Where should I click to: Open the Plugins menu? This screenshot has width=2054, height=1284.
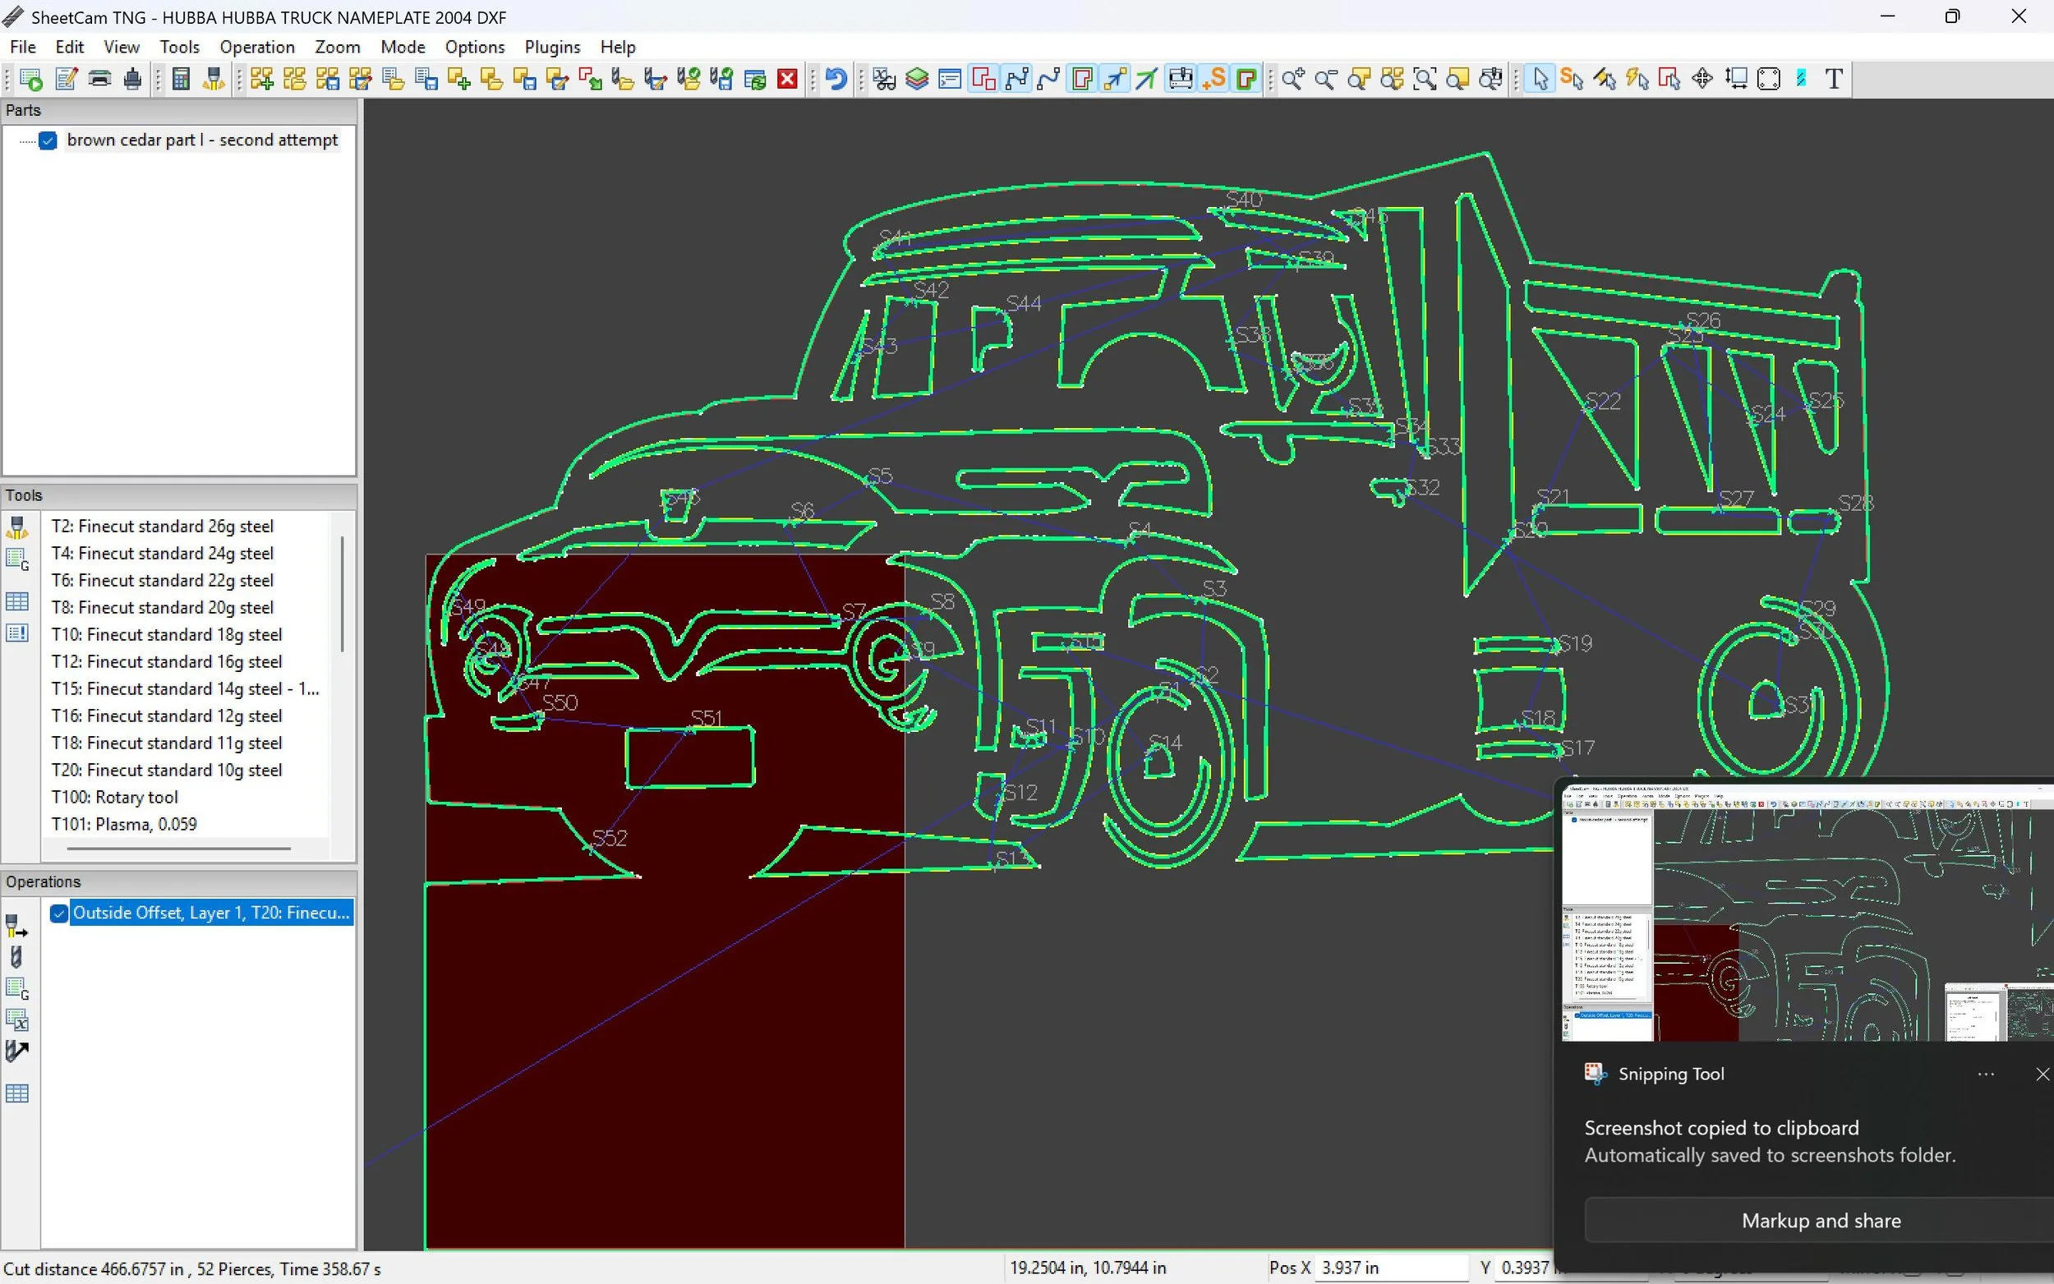pos(552,47)
